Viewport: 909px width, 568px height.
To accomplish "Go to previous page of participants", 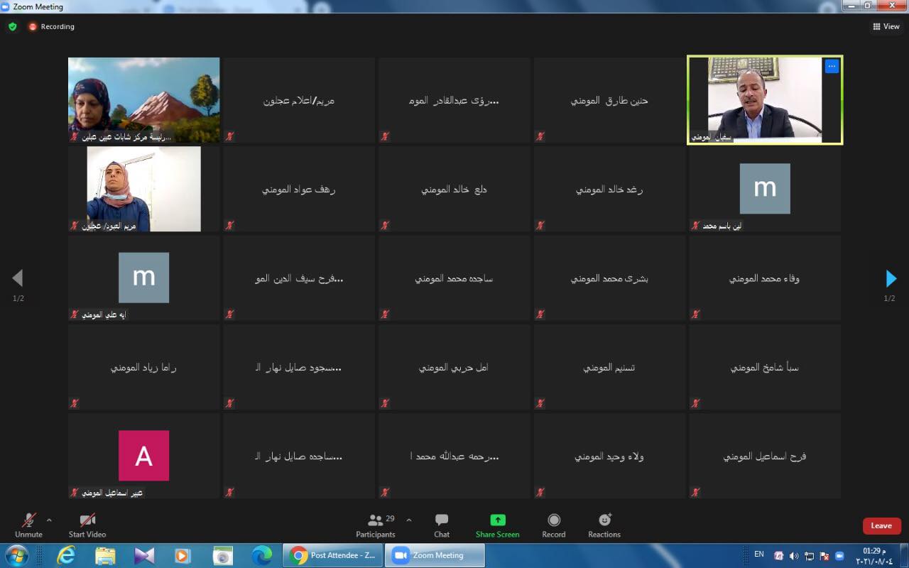I will click(18, 278).
